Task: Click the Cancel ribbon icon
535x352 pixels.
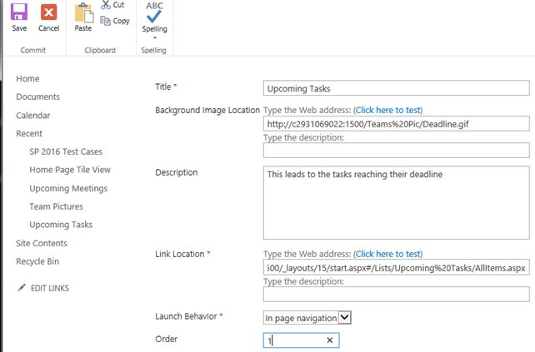Action: (x=48, y=14)
